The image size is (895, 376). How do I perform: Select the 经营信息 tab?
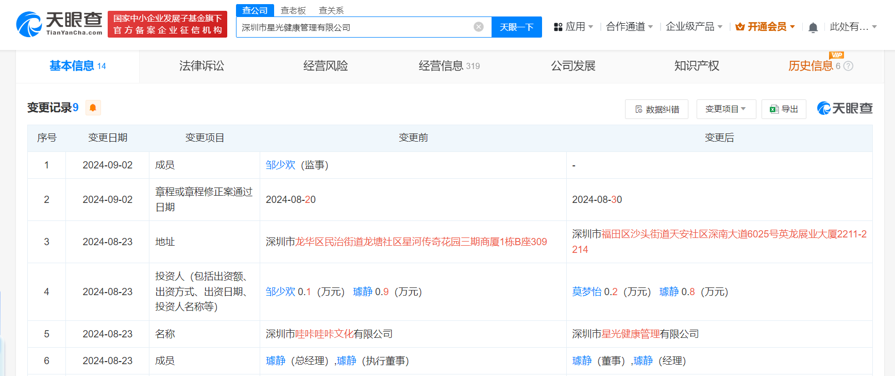(449, 66)
